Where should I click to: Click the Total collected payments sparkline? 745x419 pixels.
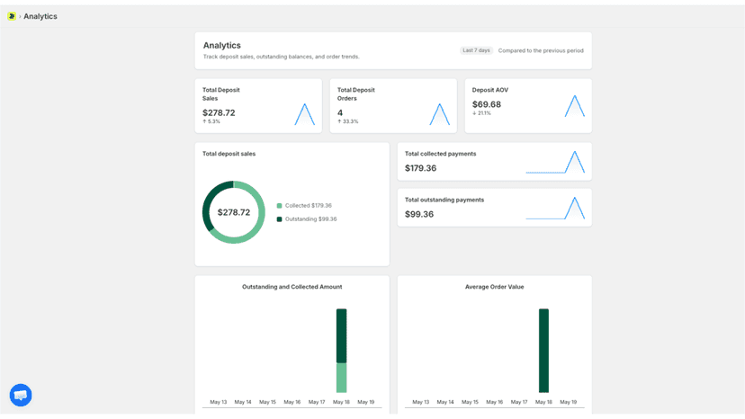(555, 162)
